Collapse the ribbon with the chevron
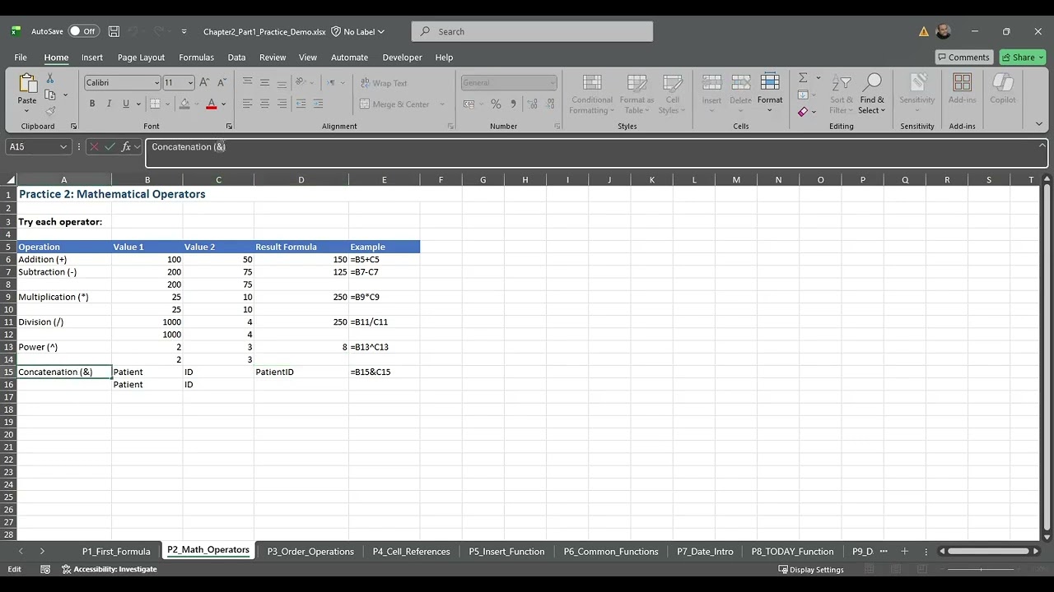 pyautogui.click(x=1038, y=124)
